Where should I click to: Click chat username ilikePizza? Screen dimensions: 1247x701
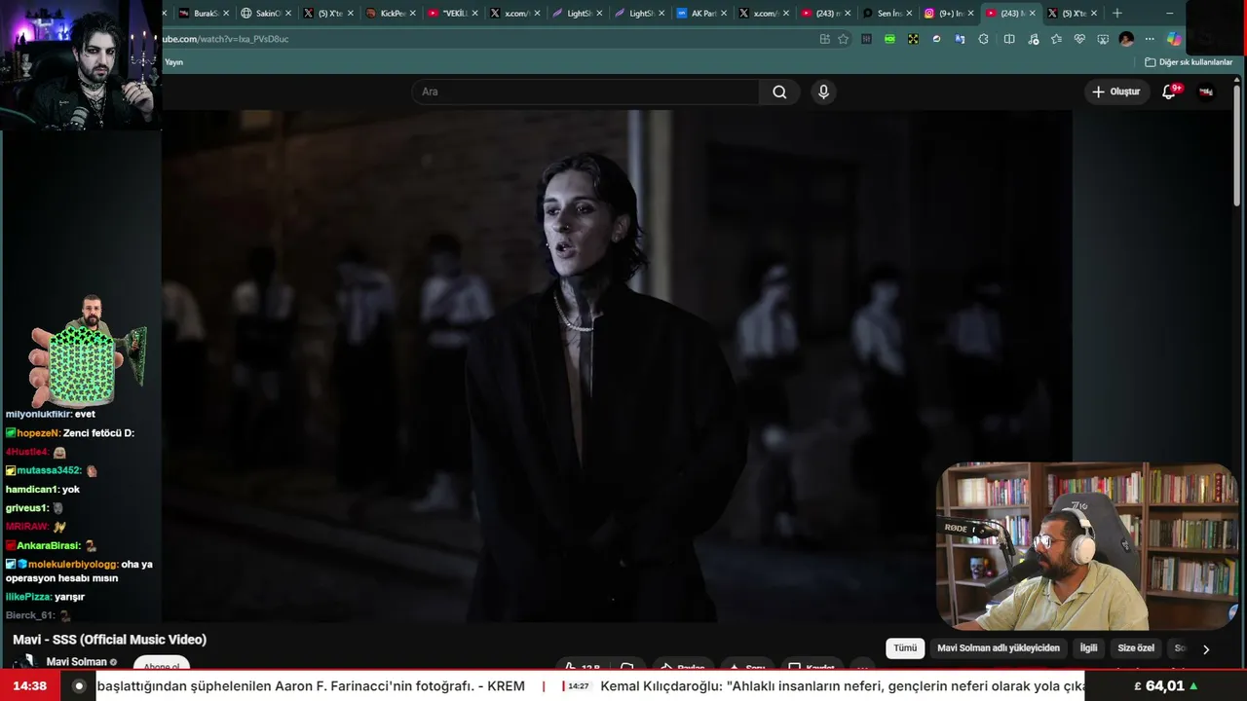[28, 596]
